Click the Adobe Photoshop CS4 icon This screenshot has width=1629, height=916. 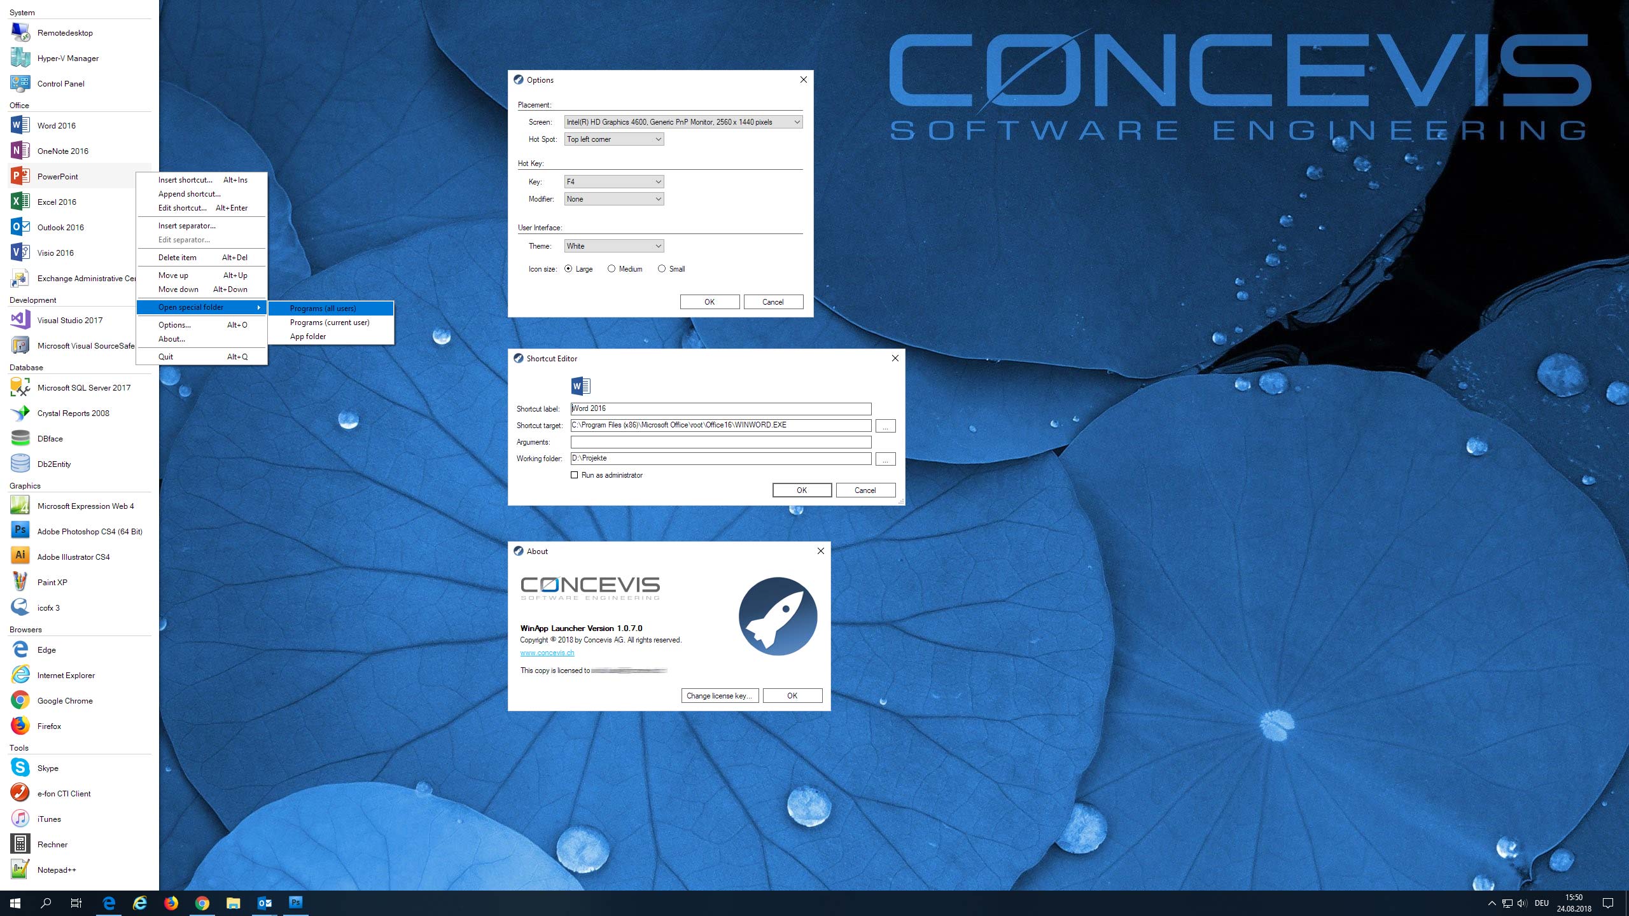[19, 530]
